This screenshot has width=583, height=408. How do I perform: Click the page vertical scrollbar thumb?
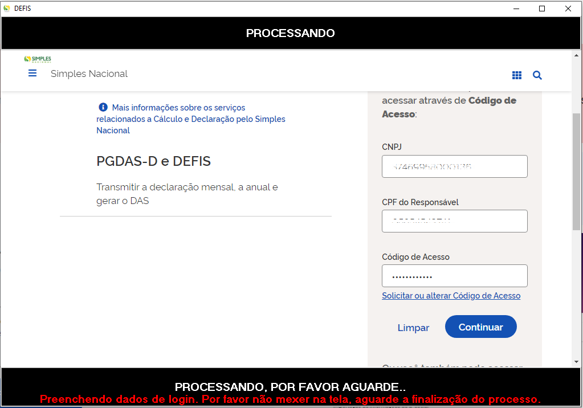click(576, 172)
